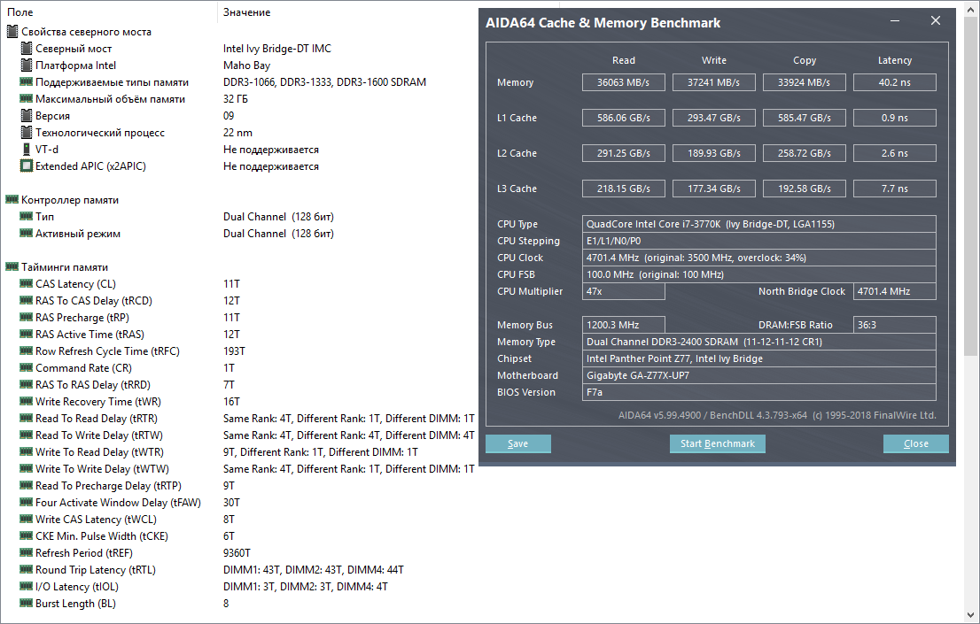Select the L1 Cache Read value 586.06 GB/s

(623, 118)
